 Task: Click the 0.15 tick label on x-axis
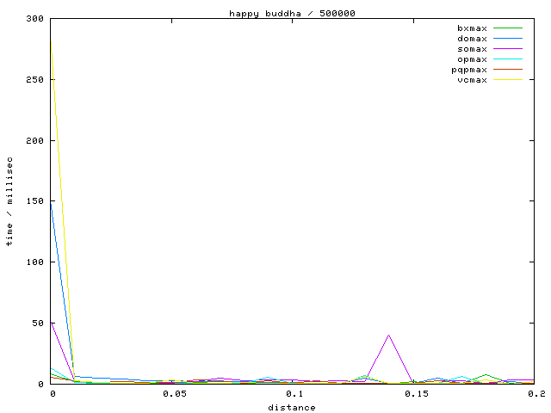coord(414,394)
